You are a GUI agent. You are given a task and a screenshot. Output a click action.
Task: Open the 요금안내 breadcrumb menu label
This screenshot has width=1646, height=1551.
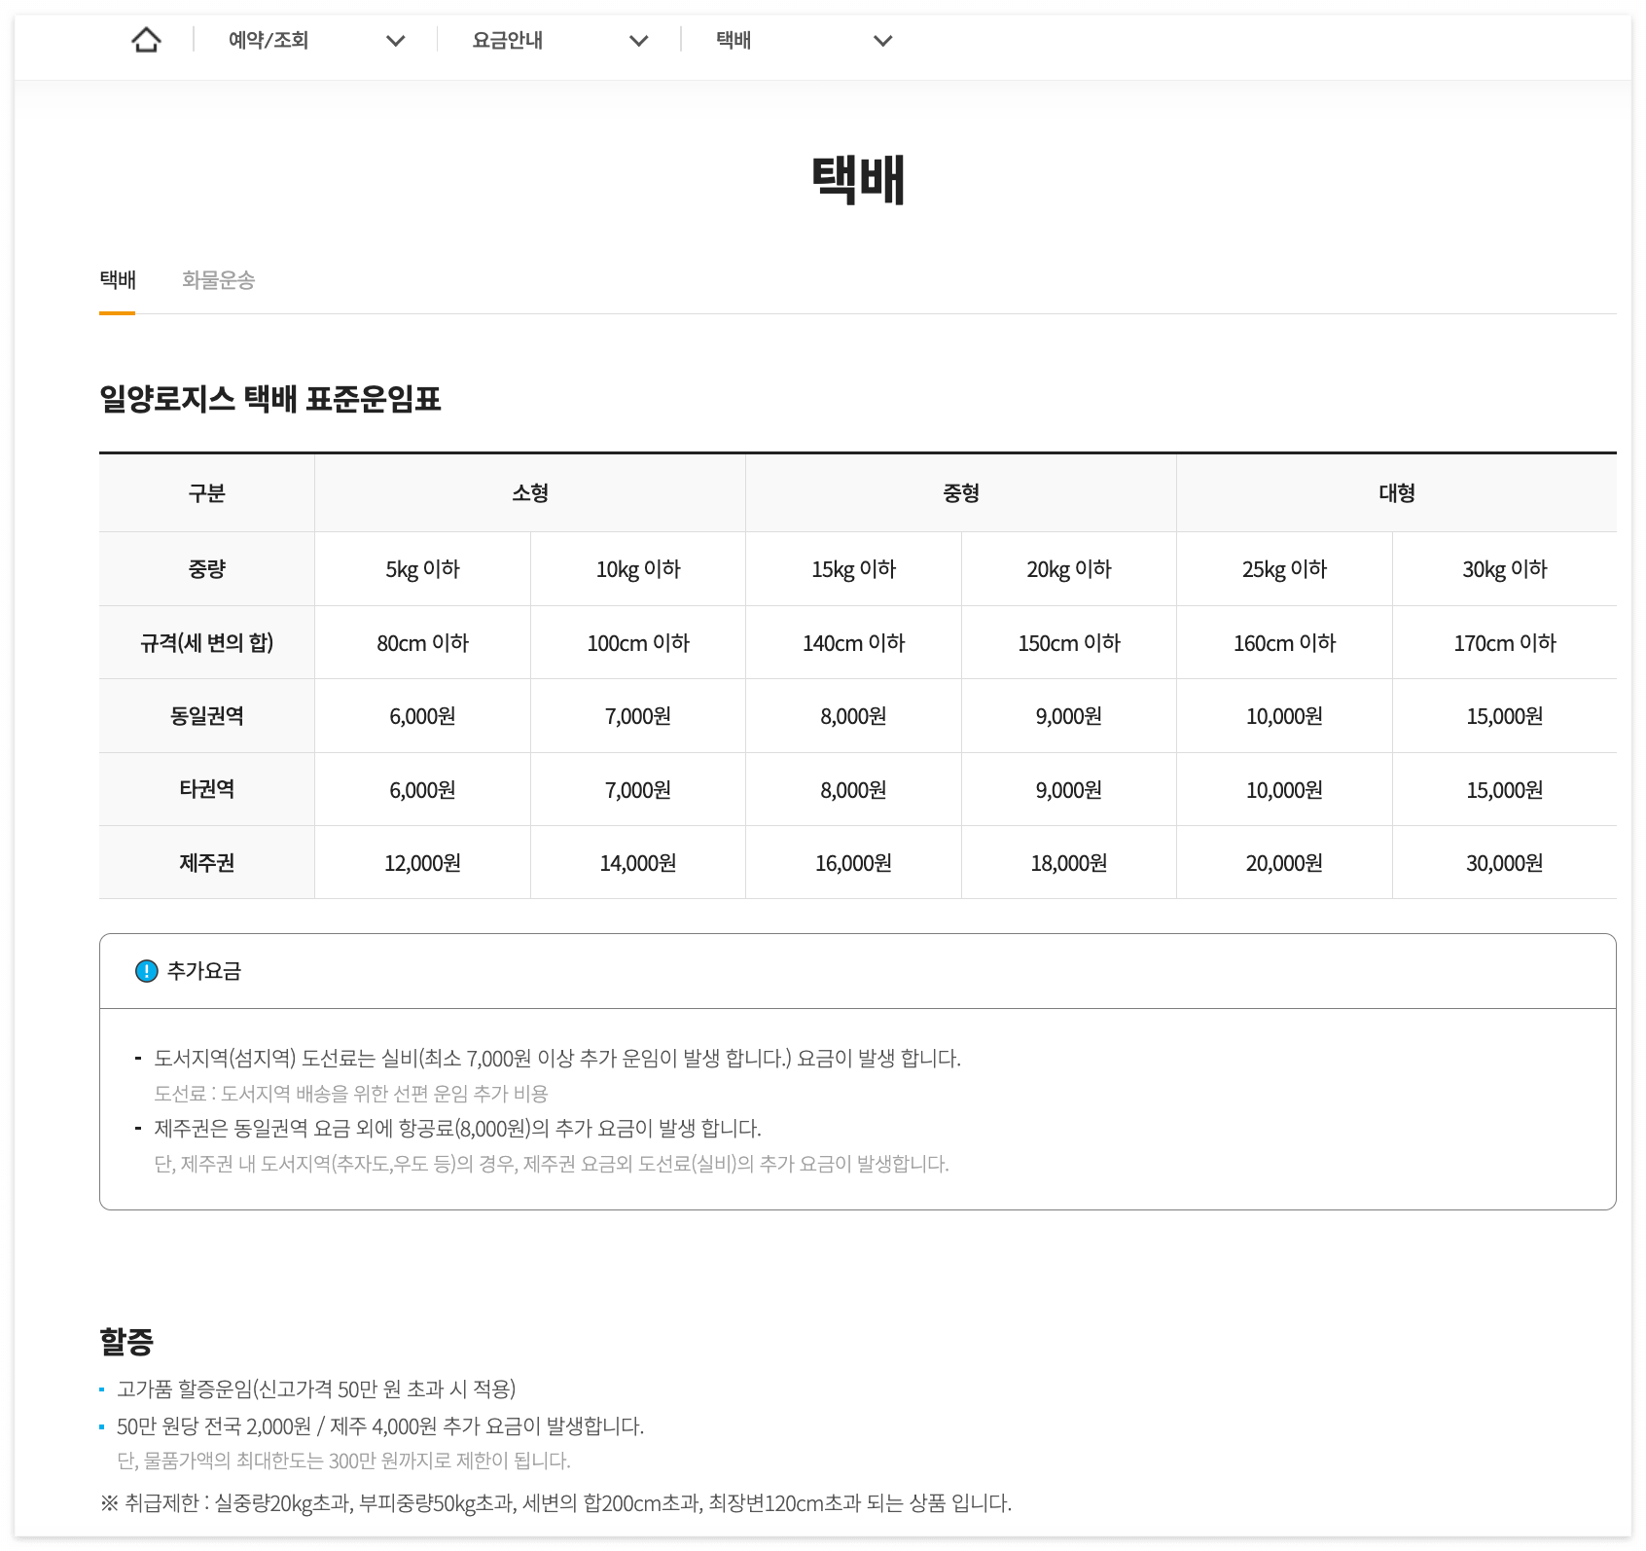508,40
